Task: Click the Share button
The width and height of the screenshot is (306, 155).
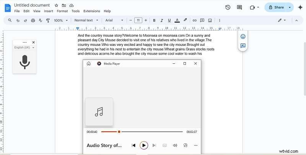Action: click(275, 7)
